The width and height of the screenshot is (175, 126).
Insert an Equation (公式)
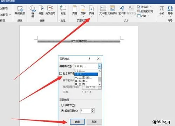click(162, 11)
